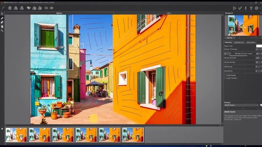This screenshot has width=262, height=147.
Task: Click the "Paper Color" label
Action: click(x=228, y=46)
